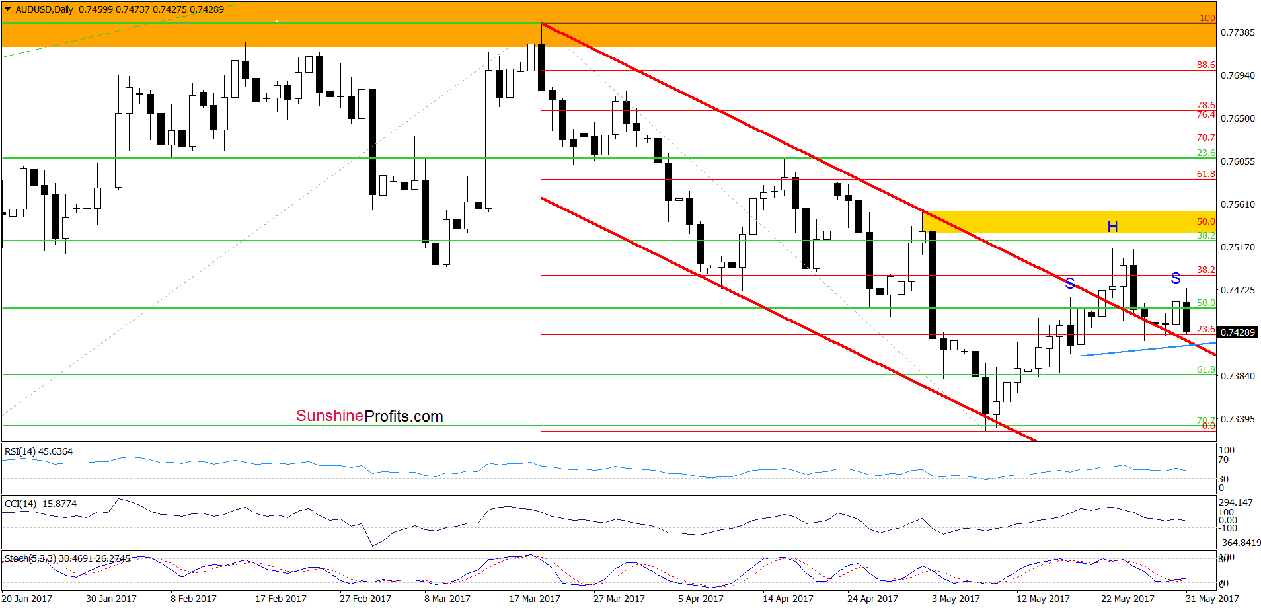The width and height of the screenshot is (1261, 608).
Task: Click the CCI(14) -15.8774 indicator label
Action: (x=40, y=504)
